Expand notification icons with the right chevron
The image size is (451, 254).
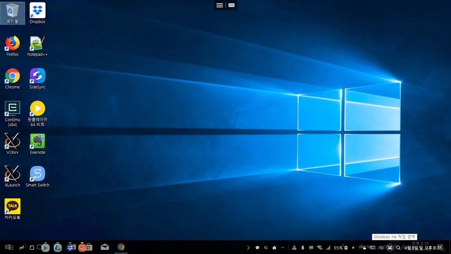(248, 248)
